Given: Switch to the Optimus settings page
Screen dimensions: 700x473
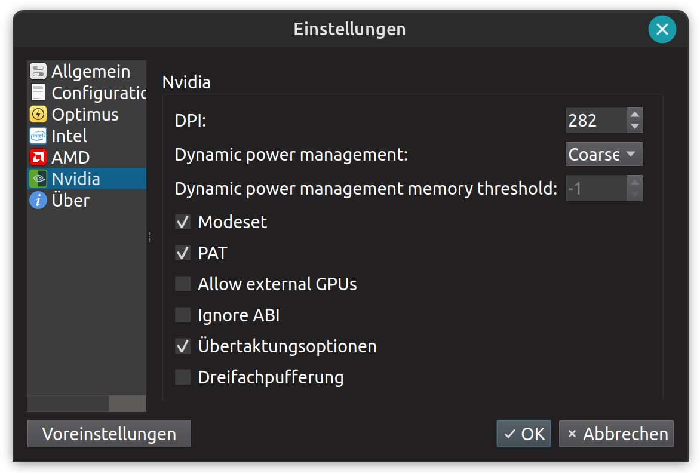Looking at the screenshot, I should pyautogui.click(x=85, y=115).
